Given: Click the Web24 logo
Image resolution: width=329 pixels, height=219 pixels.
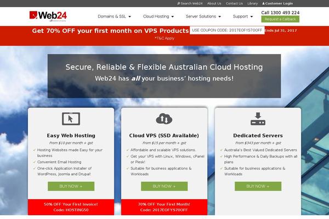Looking at the screenshot, I should [48, 16].
